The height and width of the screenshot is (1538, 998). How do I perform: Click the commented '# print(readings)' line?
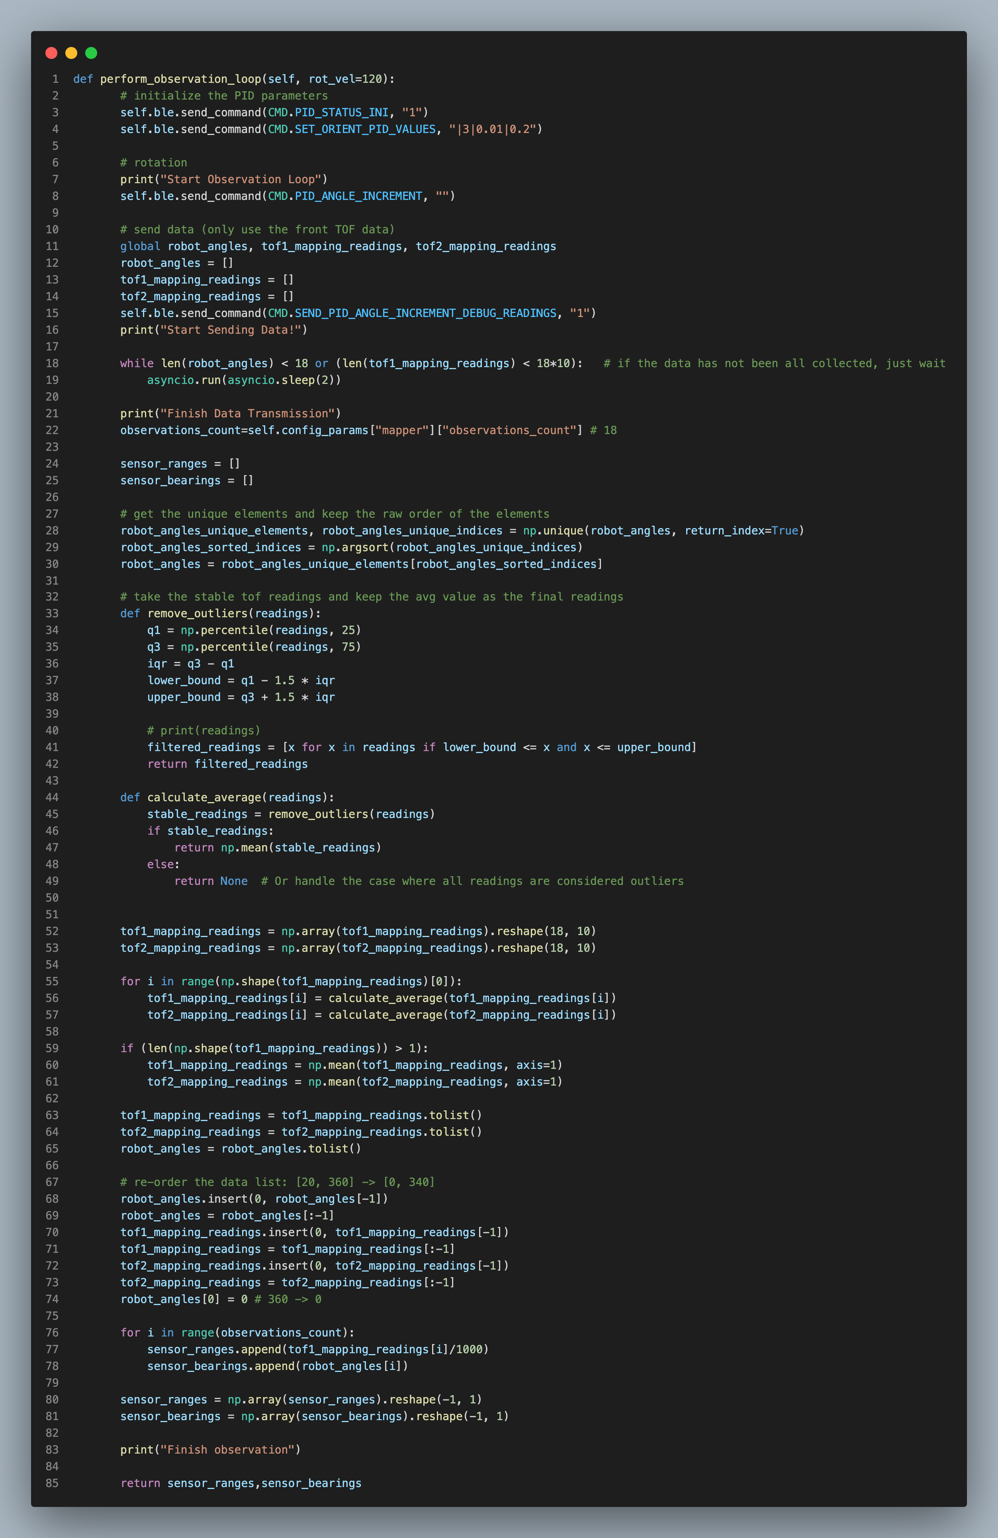coord(204,731)
